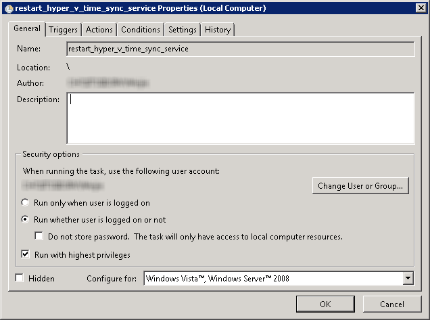Switch to the Triggers tab

click(x=63, y=30)
